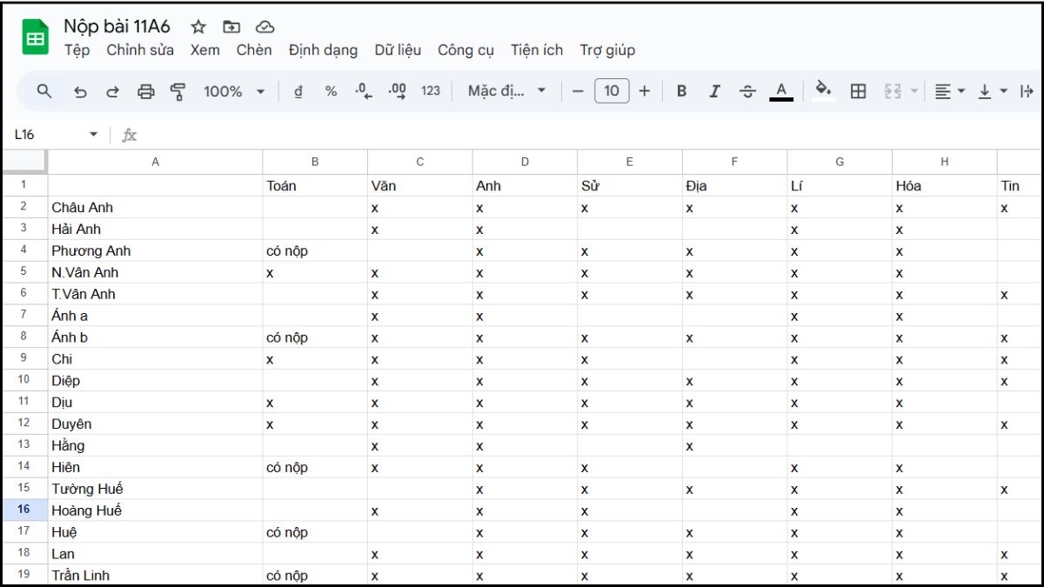Image resolution: width=1044 pixels, height=587 pixels.
Task: Open the text color picker
Action: (781, 90)
